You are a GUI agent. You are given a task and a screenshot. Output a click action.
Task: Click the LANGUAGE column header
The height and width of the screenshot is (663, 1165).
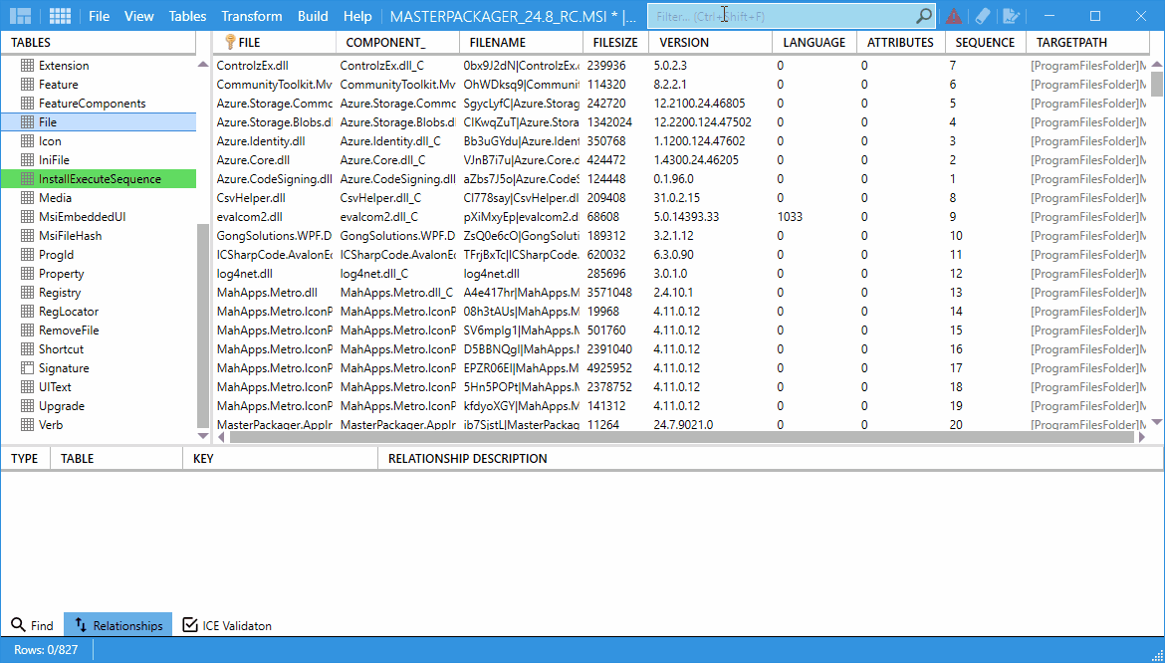point(815,43)
